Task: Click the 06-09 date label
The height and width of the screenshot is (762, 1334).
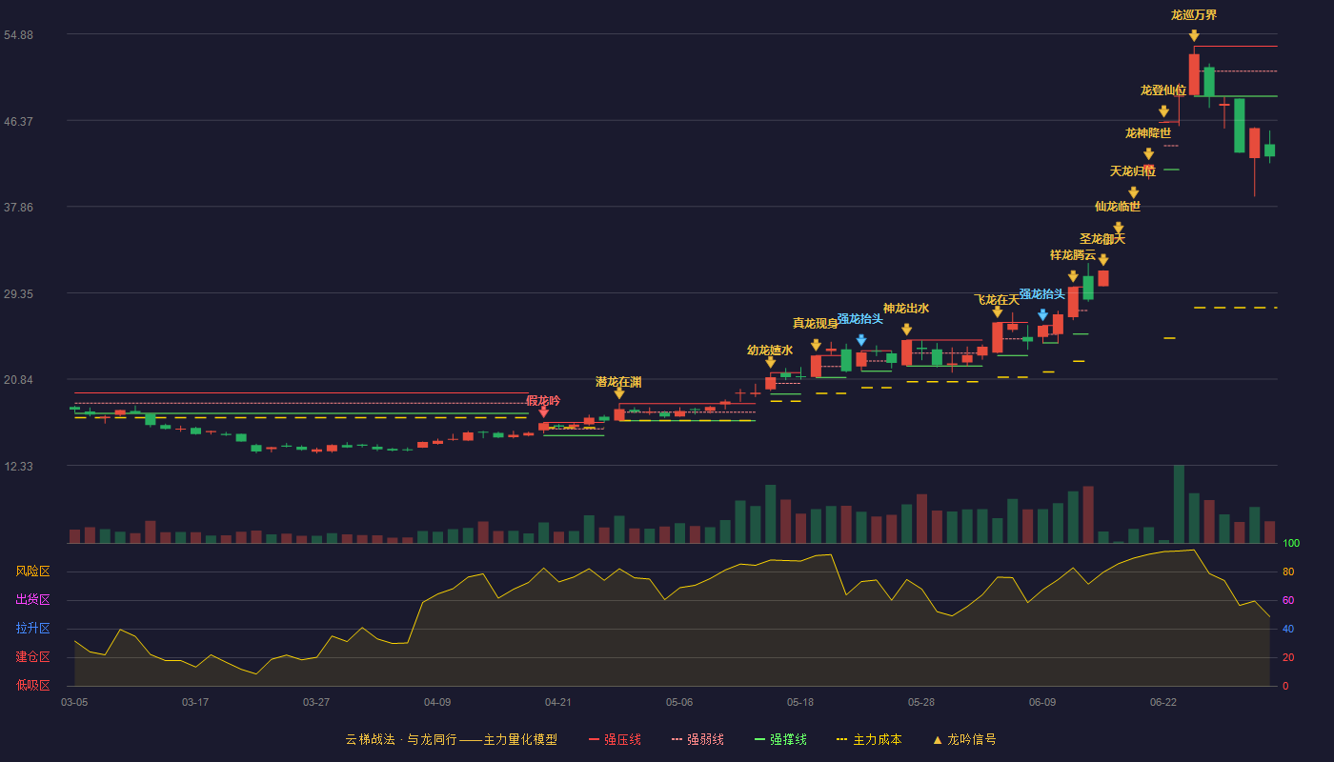Action: tap(1042, 702)
